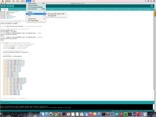Close the open Tools menu in menu bar
Image resolution: width=156 pixels, height=117 pixels.
28,1
